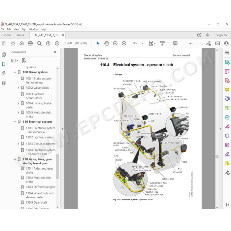View notifications bell icon

click(208, 35)
